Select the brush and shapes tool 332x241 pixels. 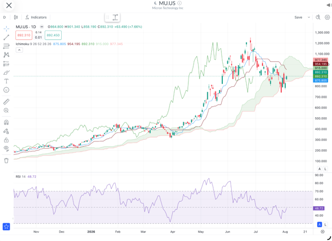7,72
